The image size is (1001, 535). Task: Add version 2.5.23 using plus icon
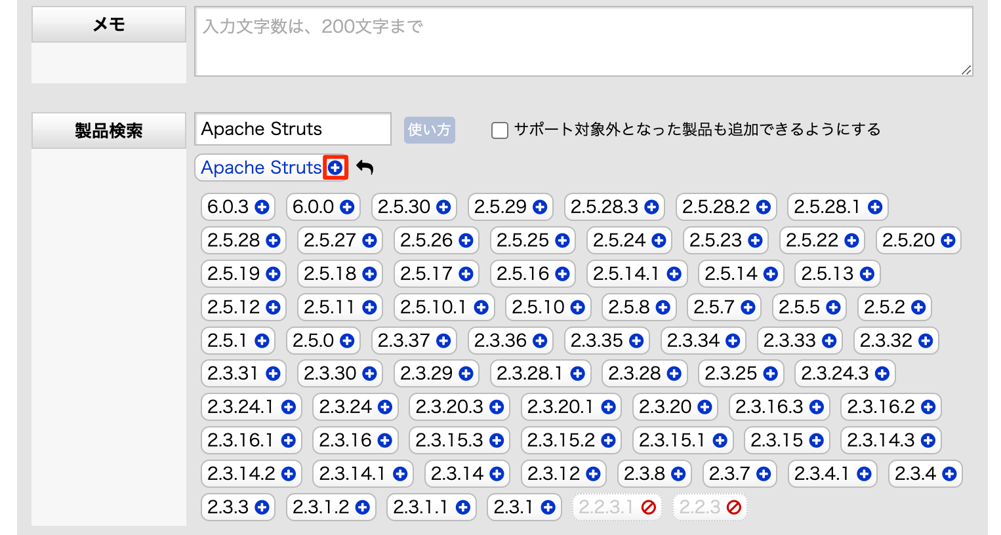[x=755, y=241]
